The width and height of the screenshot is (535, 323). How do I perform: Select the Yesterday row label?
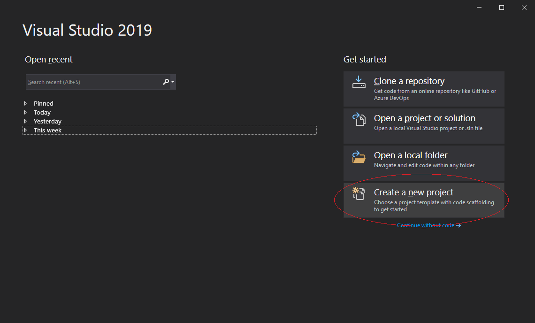pos(47,121)
